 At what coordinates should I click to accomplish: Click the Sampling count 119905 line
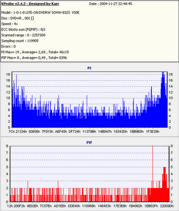[20, 41]
